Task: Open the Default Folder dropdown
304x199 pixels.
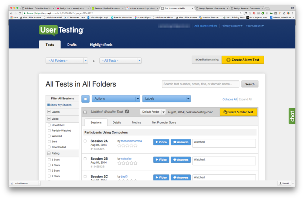Action: [153, 112]
